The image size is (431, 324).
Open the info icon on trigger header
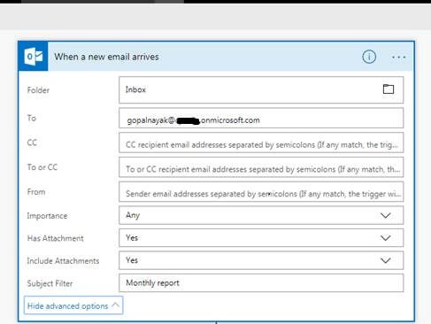tap(369, 57)
